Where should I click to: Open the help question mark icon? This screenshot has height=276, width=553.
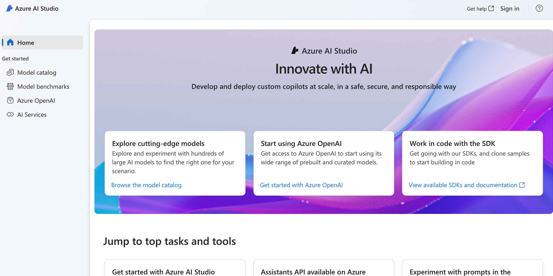[539, 8]
